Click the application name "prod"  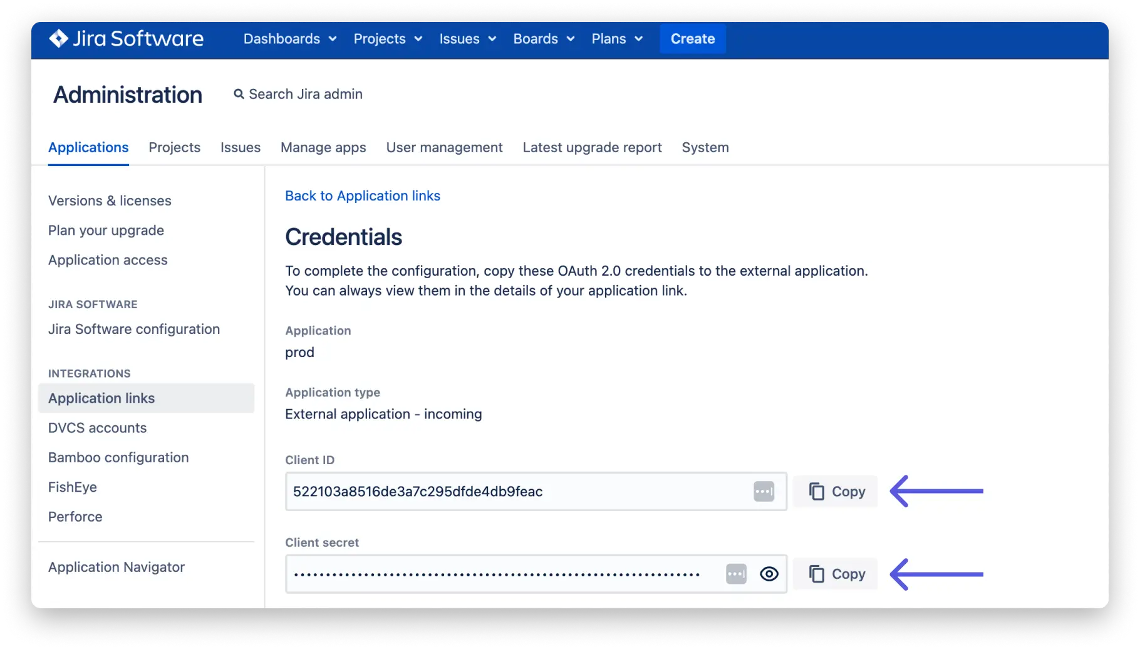[299, 353]
